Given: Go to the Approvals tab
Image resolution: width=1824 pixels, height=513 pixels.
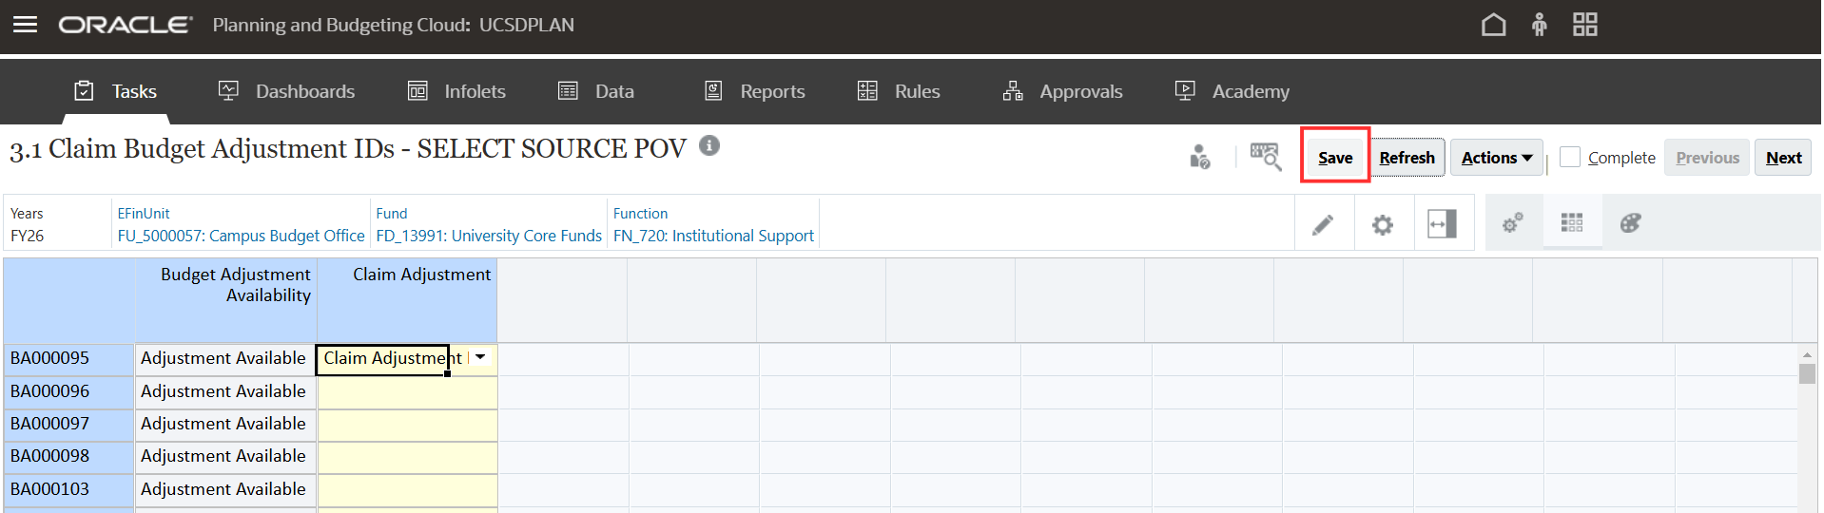Looking at the screenshot, I should 1062,91.
